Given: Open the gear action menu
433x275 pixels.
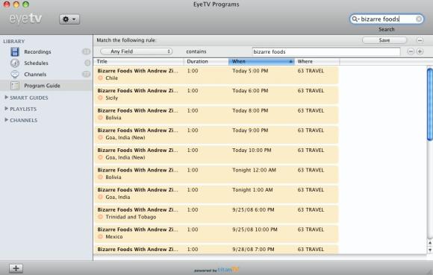Looking at the screenshot, I should 69,19.
